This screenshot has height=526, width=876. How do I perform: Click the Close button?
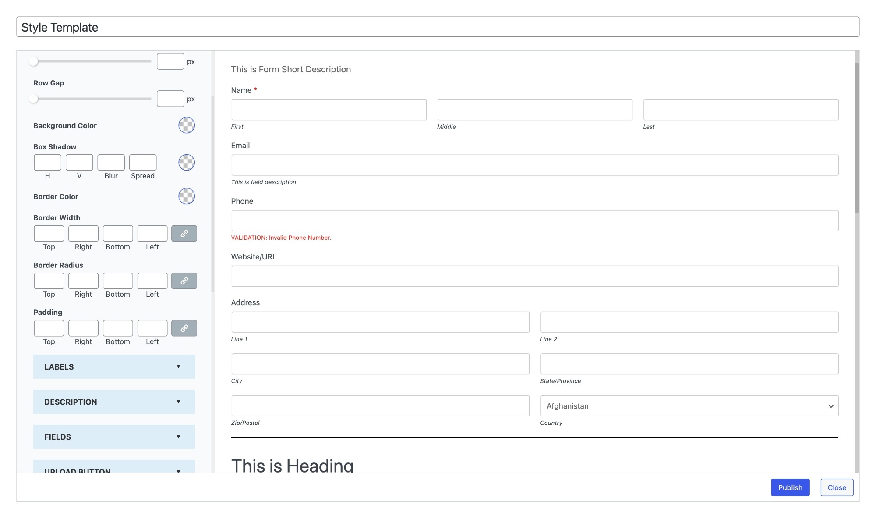click(x=837, y=487)
